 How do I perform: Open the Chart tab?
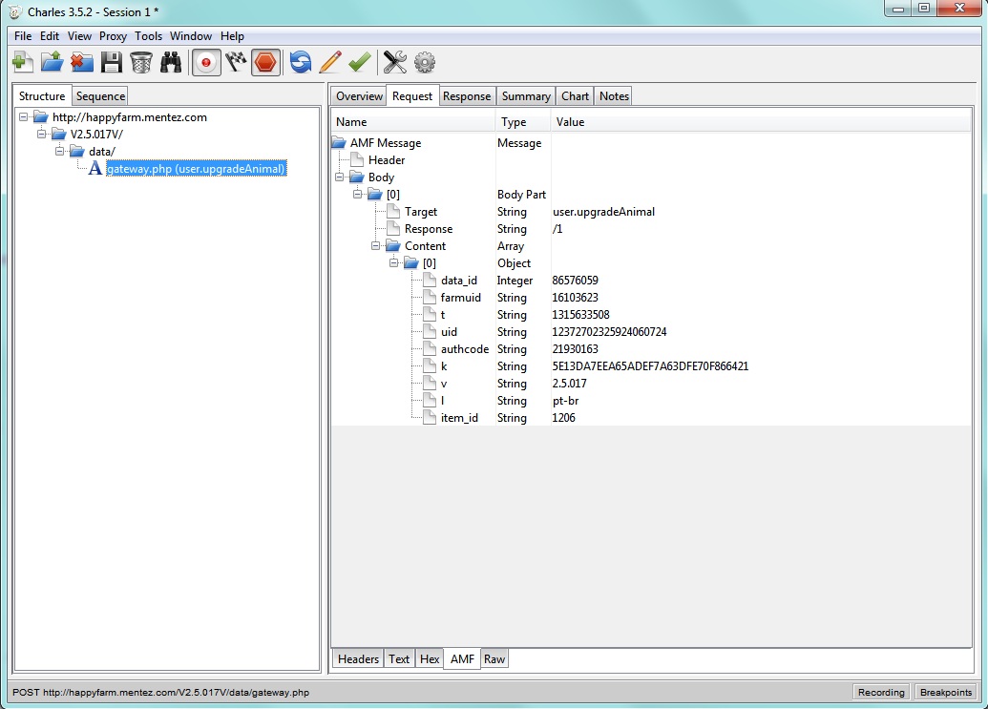click(575, 95)
